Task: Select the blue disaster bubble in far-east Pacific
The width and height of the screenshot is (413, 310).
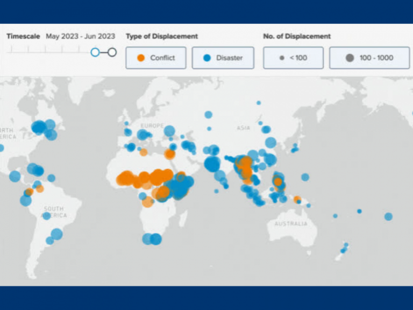Action: pos(388,216)
